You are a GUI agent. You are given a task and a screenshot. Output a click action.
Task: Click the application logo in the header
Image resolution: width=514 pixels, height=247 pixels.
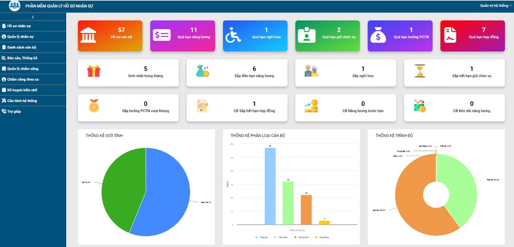(15, 6)
